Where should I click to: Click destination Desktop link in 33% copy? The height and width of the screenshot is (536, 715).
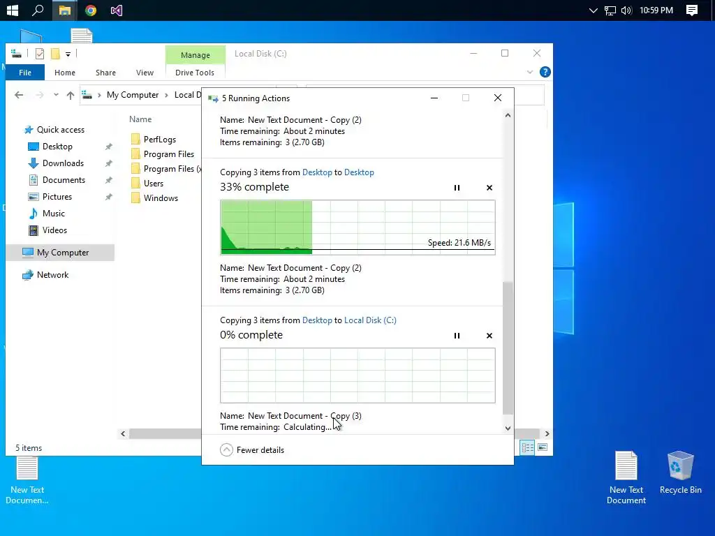click(x=359, y=172)
